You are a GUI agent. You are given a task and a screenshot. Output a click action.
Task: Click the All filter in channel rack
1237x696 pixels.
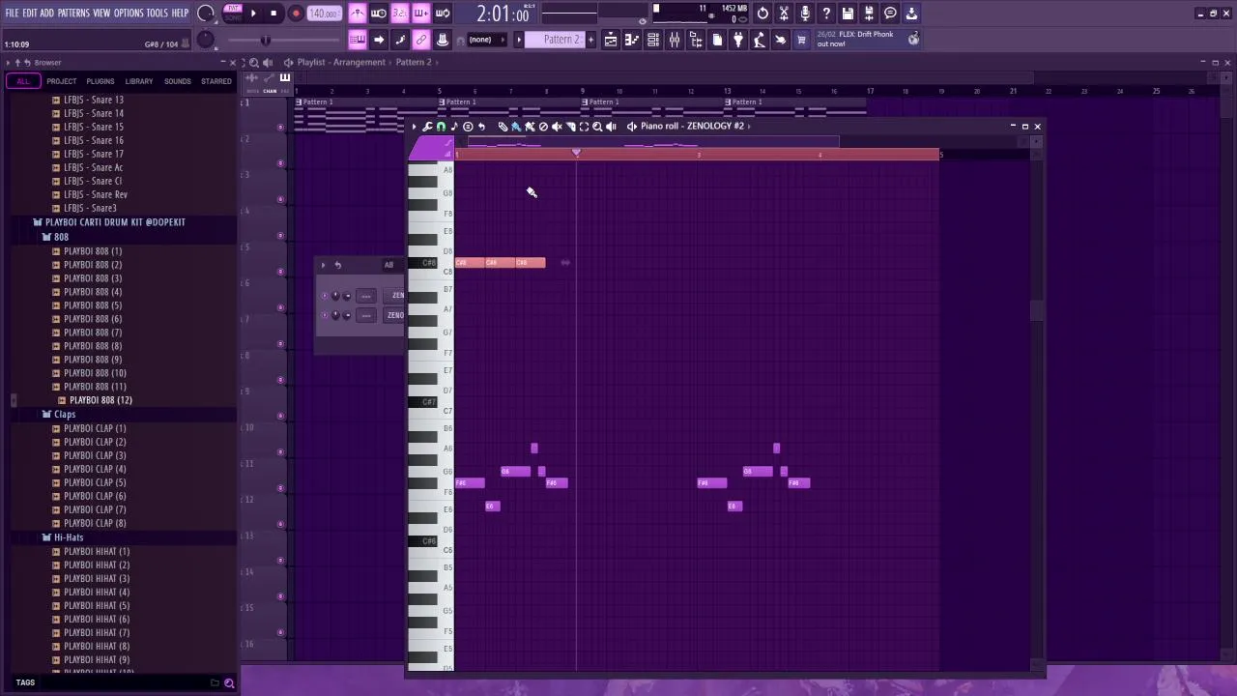(388, 265)
